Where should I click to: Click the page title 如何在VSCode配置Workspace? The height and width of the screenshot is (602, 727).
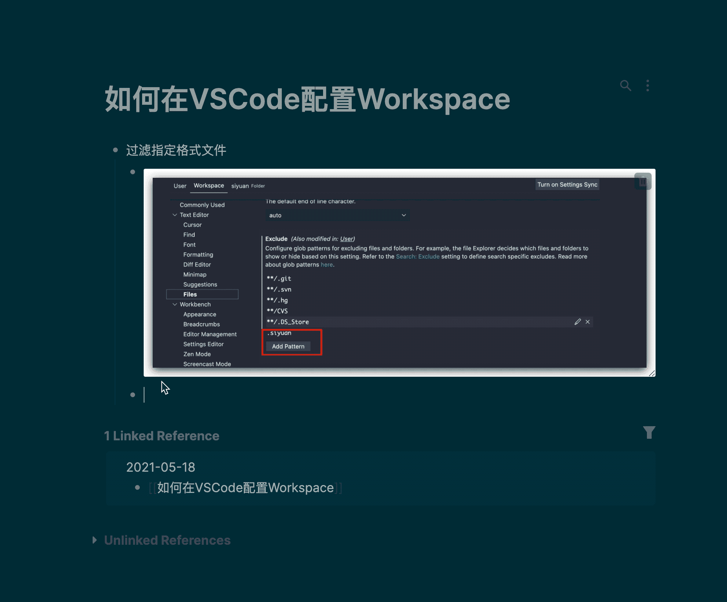pyautogui.click(x=307, y=99)
